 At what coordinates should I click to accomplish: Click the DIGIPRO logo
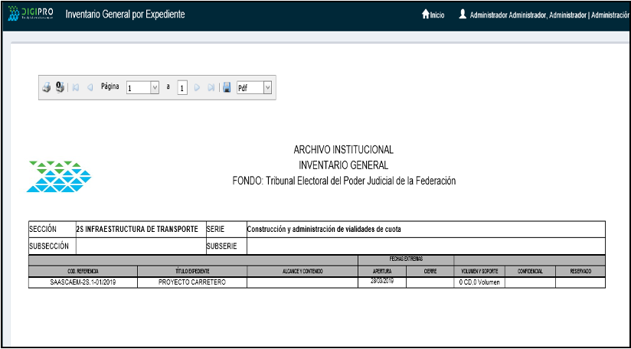pyautogui.click(x=31, y=15)
